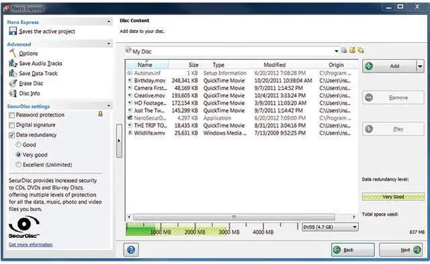430x264 pixels.
Task: Click the SecurDisc eye logo
Action: (24, 224)
